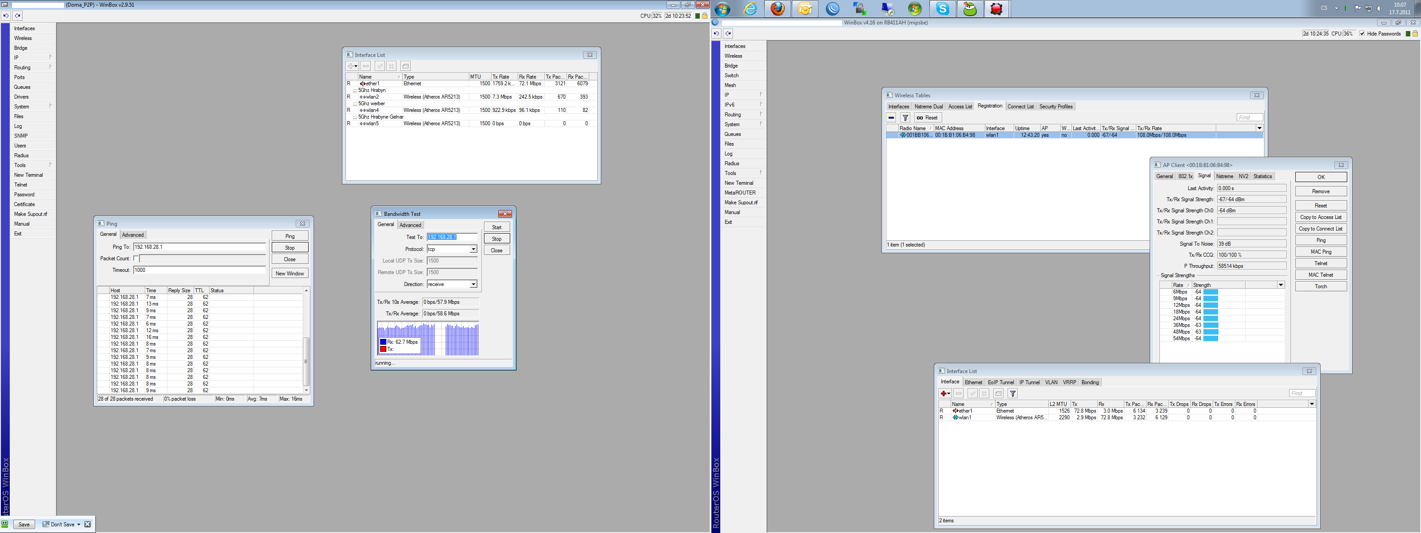
Task: Toggle the Hide Passwords checkbox
Action: [1362, 34]
